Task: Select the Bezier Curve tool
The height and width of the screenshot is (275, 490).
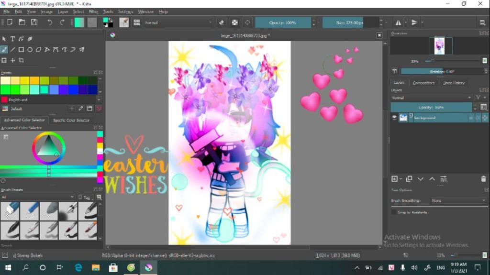Action: [56, 49]
